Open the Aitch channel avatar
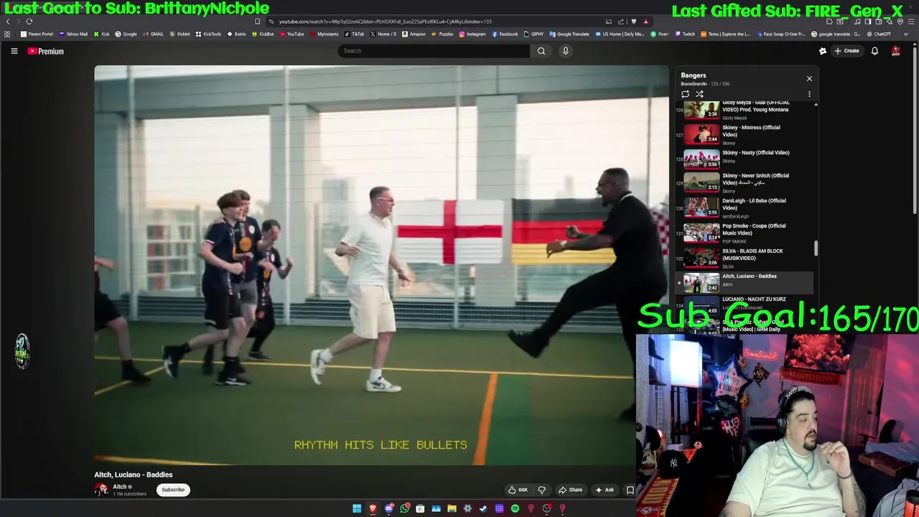The image size is (919, 517). pyautogui.click(x=101, y=490)
